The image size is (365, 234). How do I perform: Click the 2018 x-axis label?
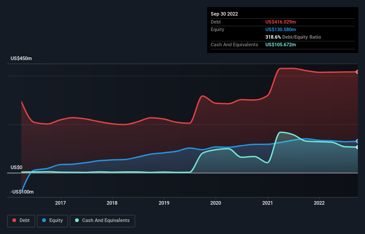[x=112, y=203]
